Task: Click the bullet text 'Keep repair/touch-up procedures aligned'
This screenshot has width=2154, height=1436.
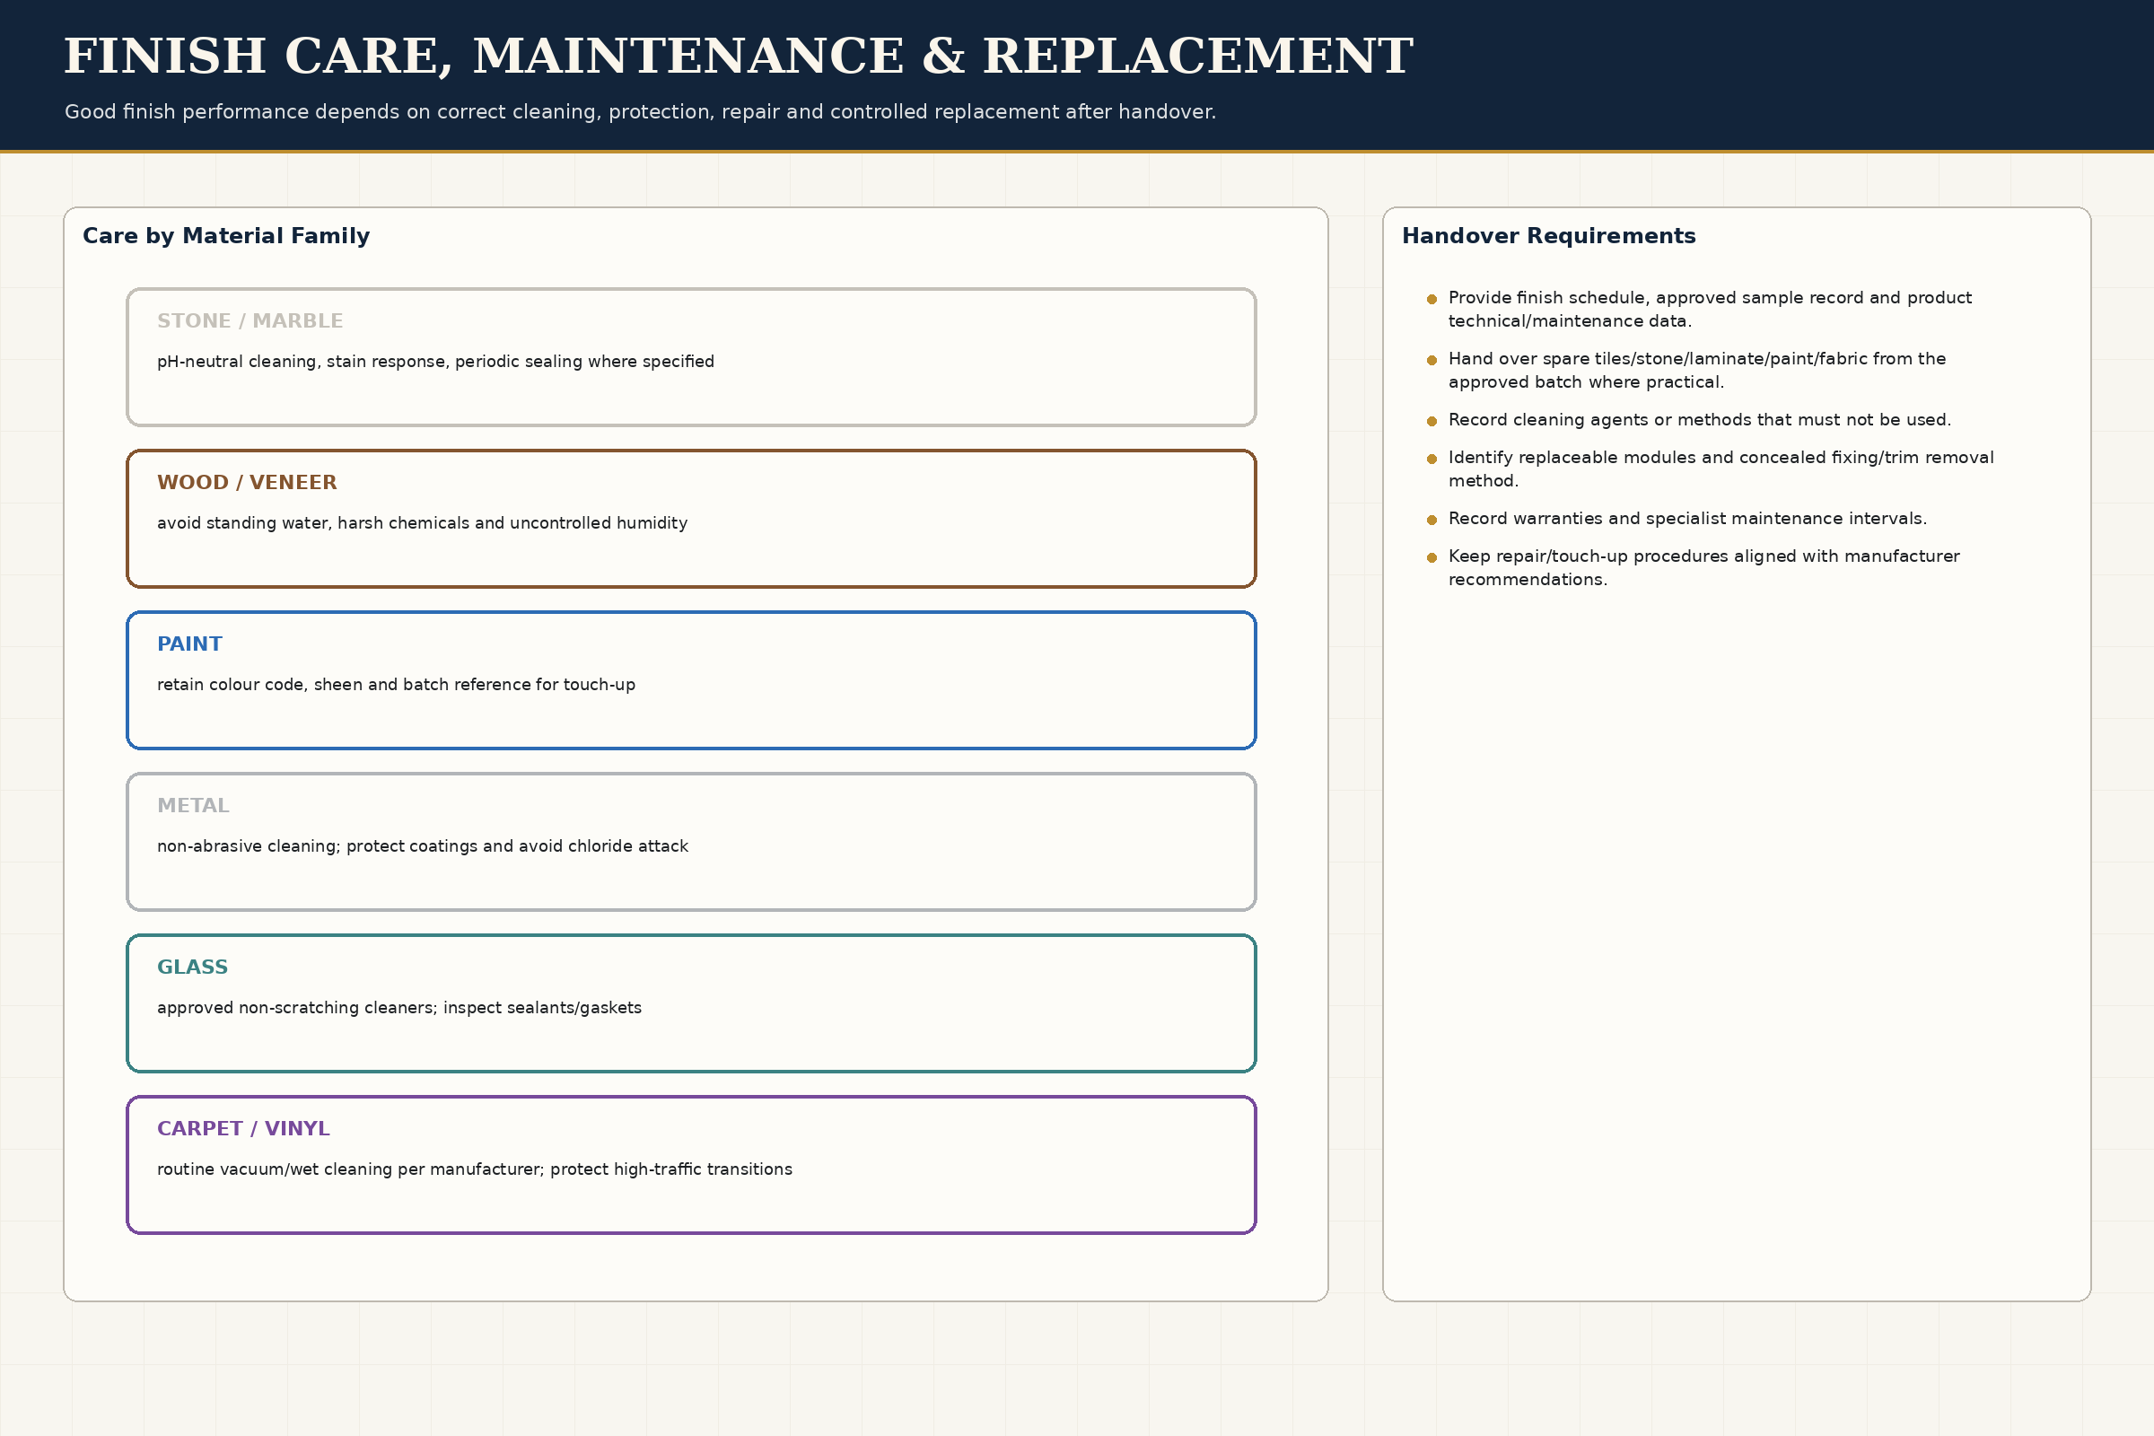Action: click(x=1703, y=568)
